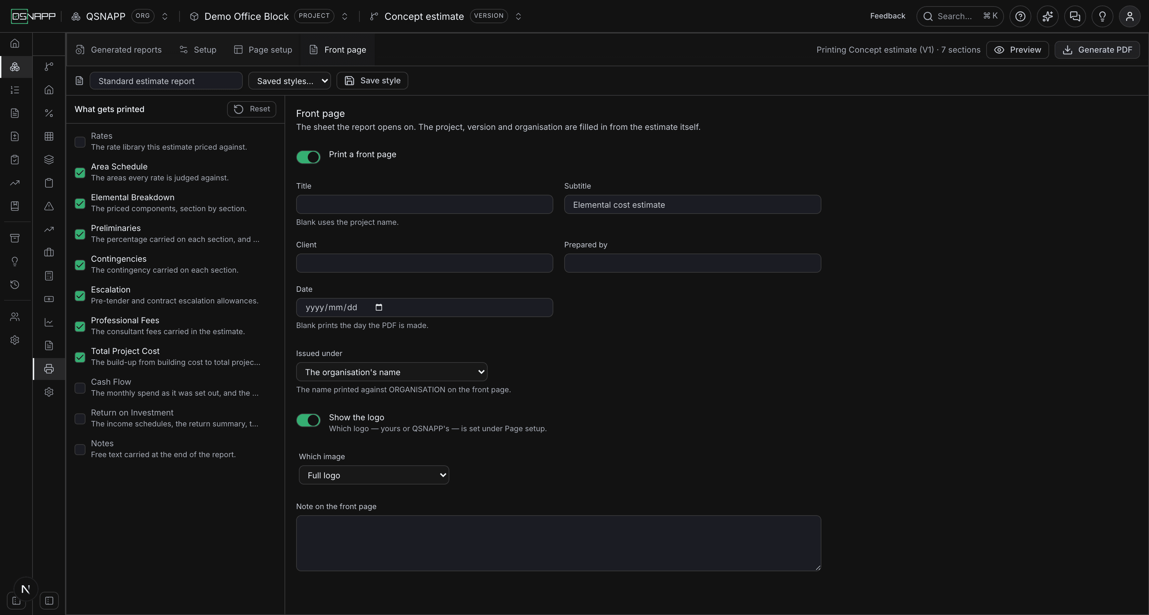Turn off Print a front page toggle
This screenshot has width=1149, height=615.
[x=308, y=157]
